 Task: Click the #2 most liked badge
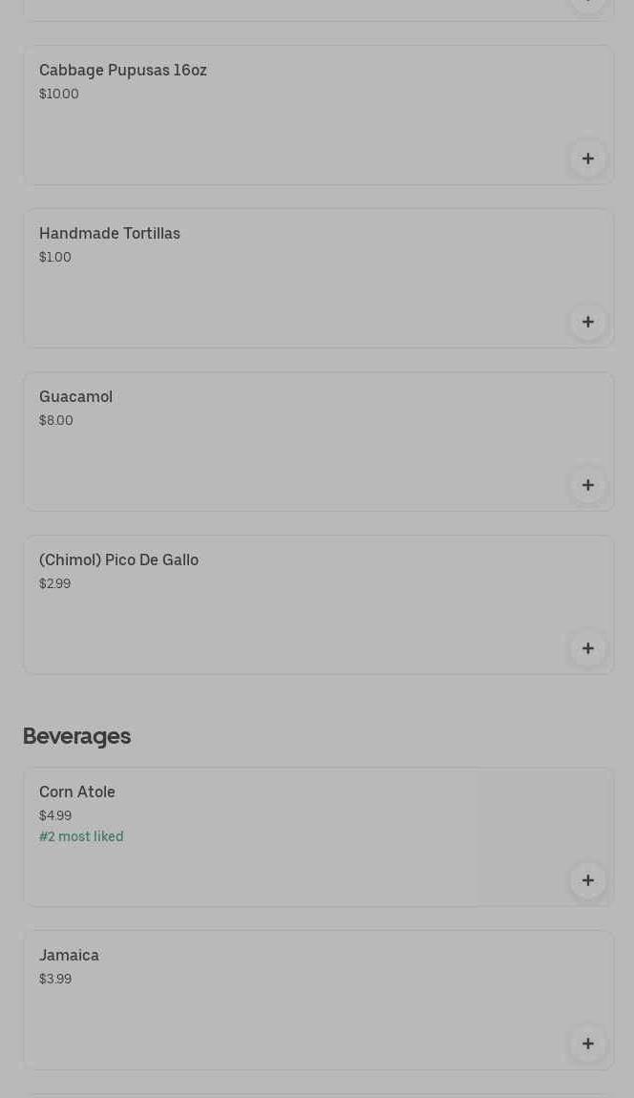tap(81, 837)
